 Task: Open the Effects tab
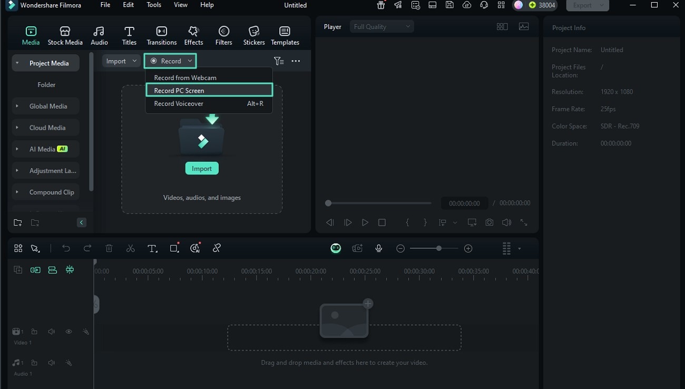click(193, 36)
